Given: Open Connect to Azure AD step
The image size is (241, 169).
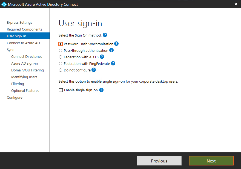Looking at the screenshot, I should point(23,43).
